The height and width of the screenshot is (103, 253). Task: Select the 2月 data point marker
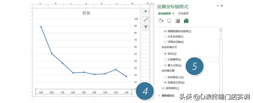(116, 70)
